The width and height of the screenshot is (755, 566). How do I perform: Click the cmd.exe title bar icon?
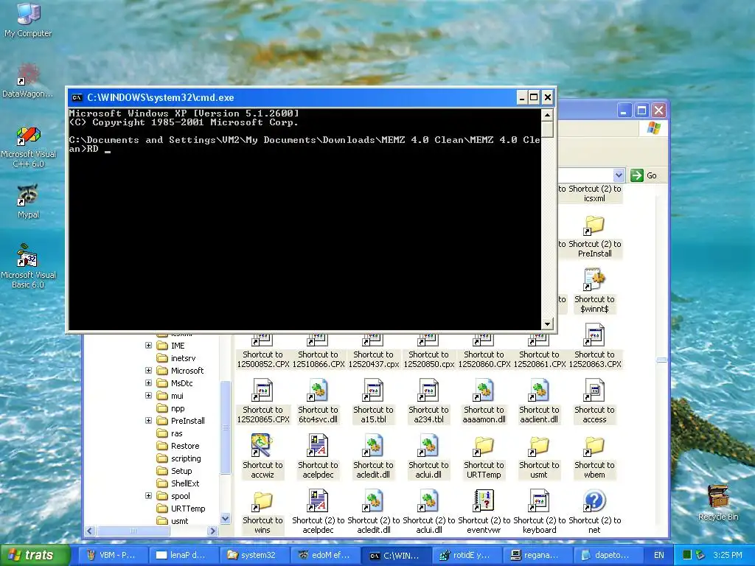tap(77, 98)
